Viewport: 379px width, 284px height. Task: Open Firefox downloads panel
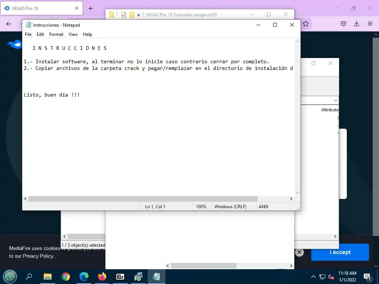[356, 24]
